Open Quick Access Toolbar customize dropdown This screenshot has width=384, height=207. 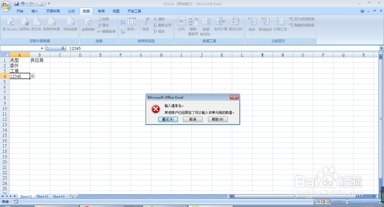[x=49, y=3]
